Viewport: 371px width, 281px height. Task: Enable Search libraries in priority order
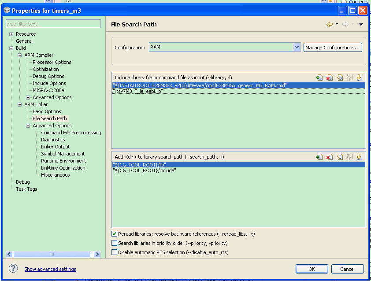click(114, 243)
